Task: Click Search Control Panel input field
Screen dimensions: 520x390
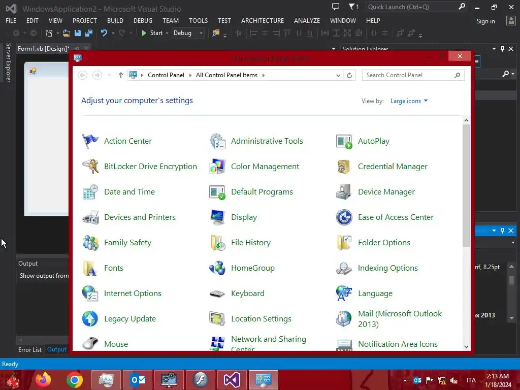Action: point(413,75)
